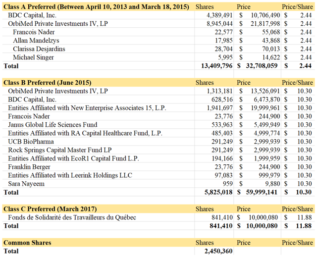
Task: Click the Michael Singer name cell
Action: point(33,57)
